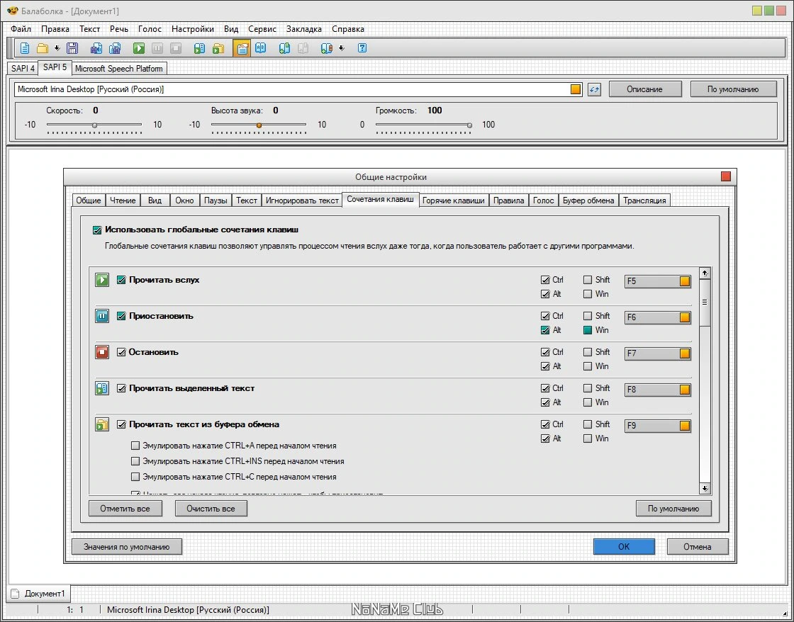Image resolution: width=794 pixels, height=622 pixels.
Task: Expand the arrow next to open folder icon
Action: [57, 48]
